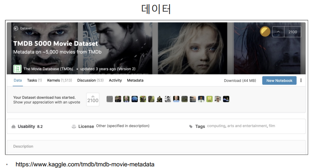Screen dimensions: 313x168
Task: Click the 2100 upvote box beside appreciation text
Action: [93, 100]
